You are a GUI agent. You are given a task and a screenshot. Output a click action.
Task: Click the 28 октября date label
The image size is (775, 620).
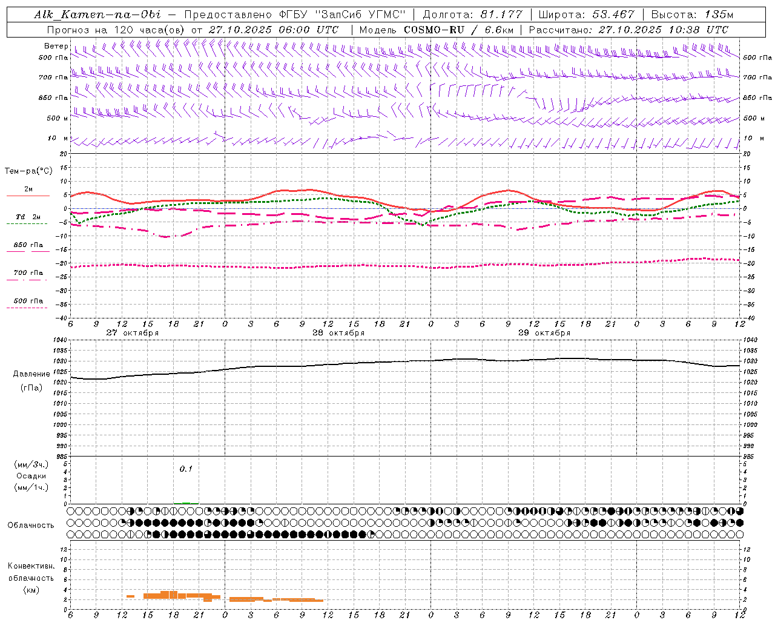click(x=338, y=333)
